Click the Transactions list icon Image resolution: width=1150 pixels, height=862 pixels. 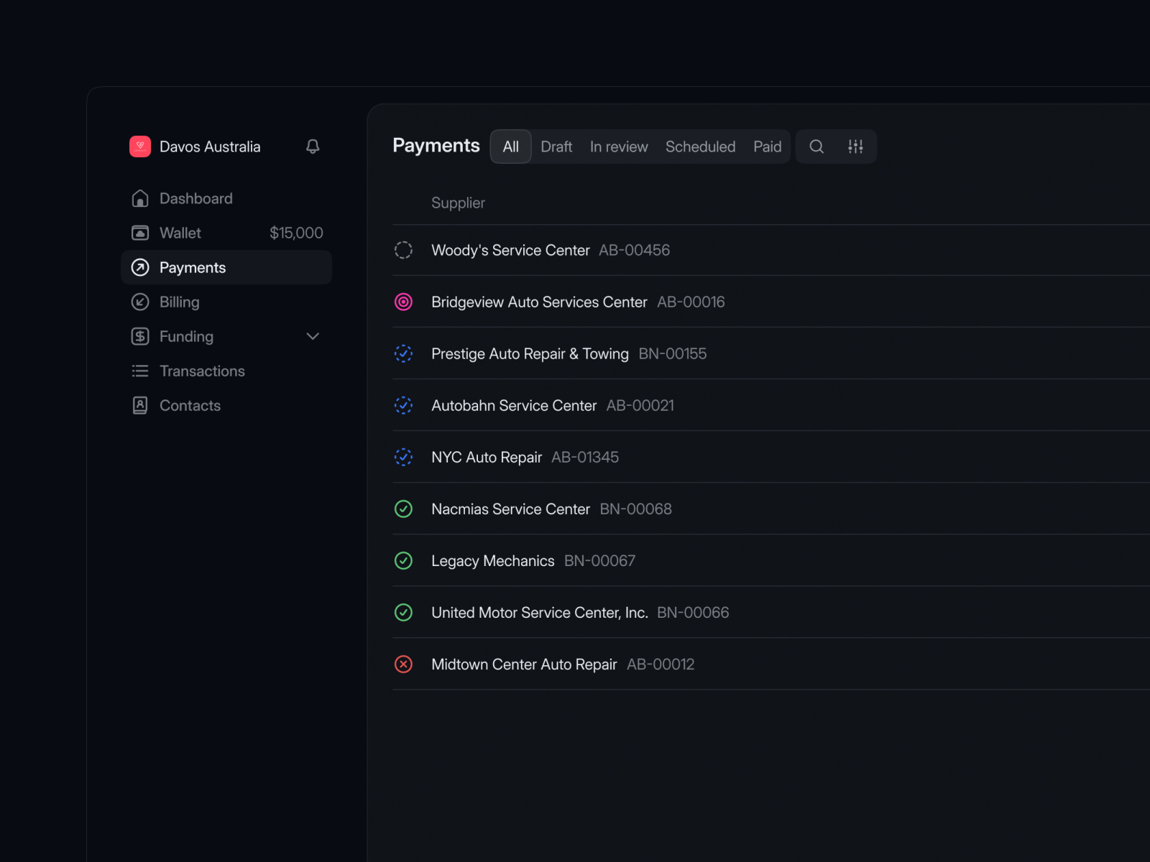point(140,371)
